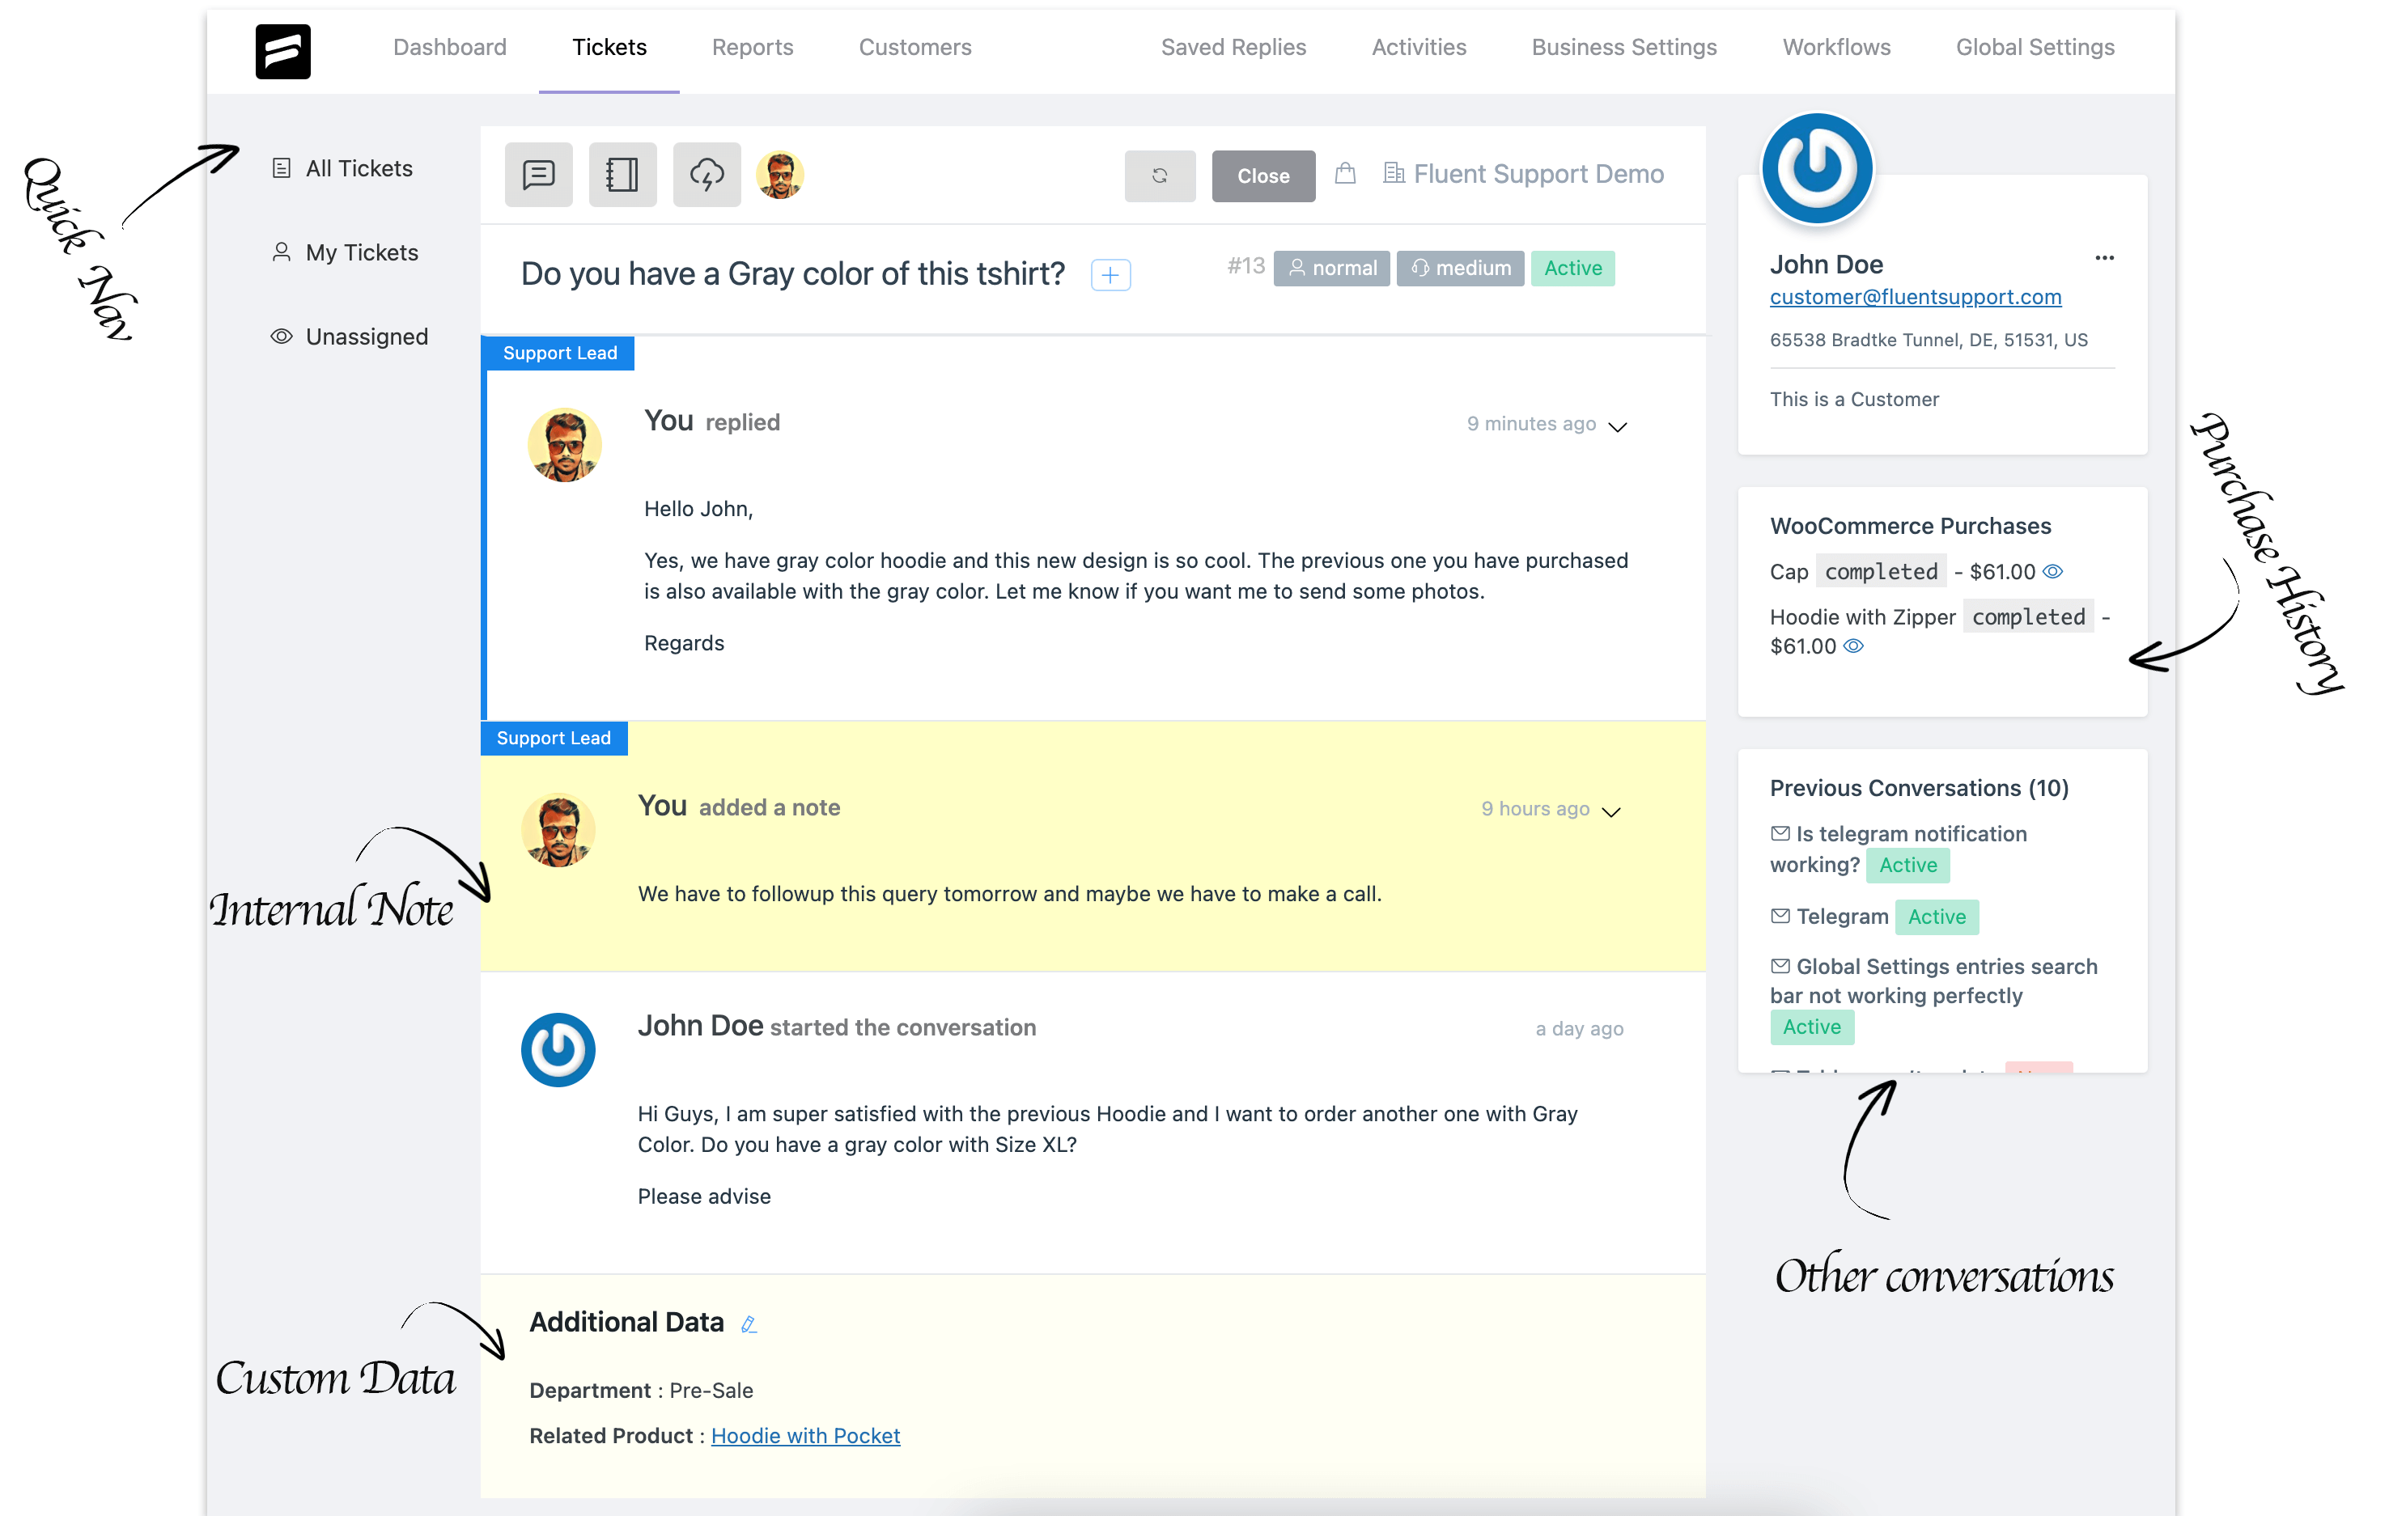
Task: Click the three-dot options menu icon
Action: (x=2105, y=257)
